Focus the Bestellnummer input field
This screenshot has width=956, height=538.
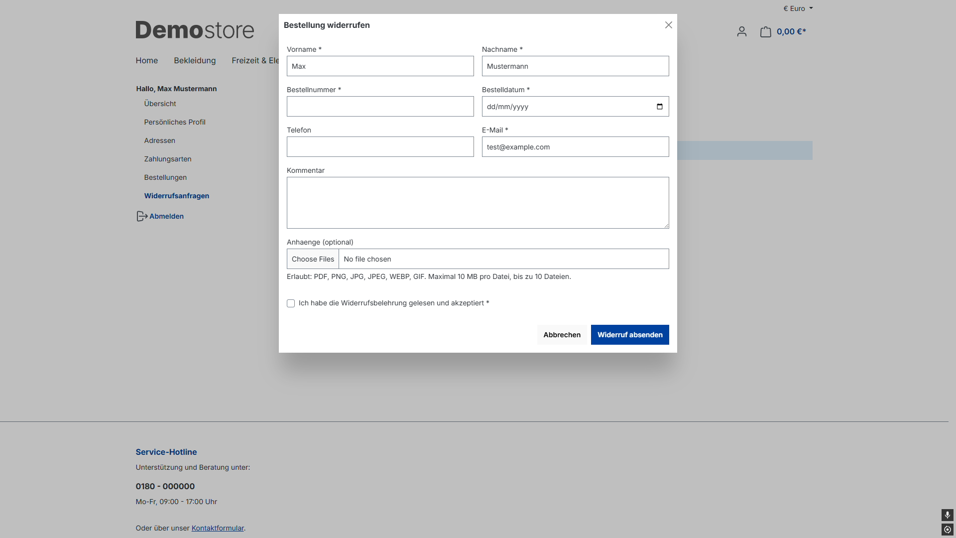[380, 107]
